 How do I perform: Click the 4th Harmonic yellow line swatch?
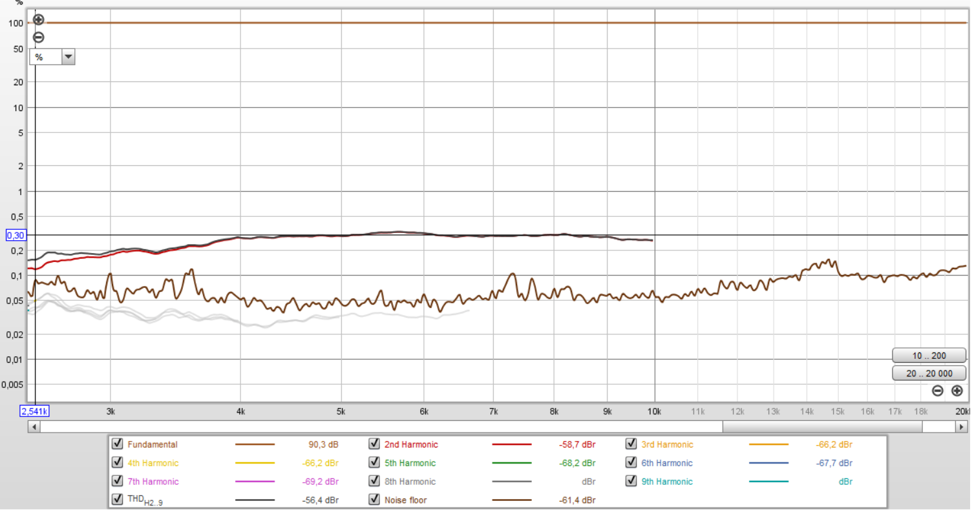(x=255, y=463)
